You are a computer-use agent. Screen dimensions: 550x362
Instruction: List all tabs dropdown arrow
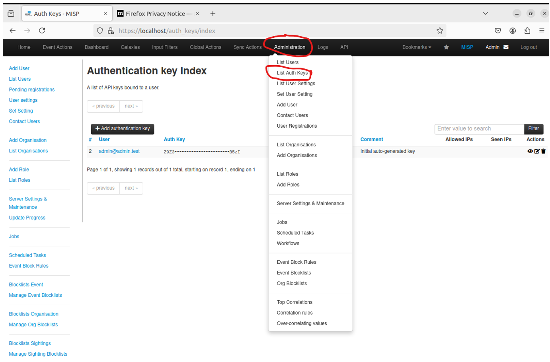pyautogui.click(x=486, y=14)
